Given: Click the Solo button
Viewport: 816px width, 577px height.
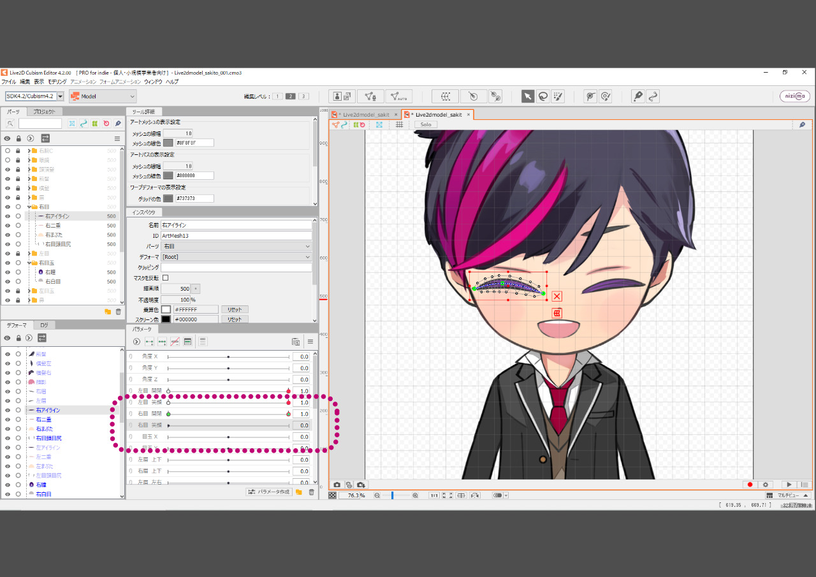Looking at the screenshot, I should point(426,124).
